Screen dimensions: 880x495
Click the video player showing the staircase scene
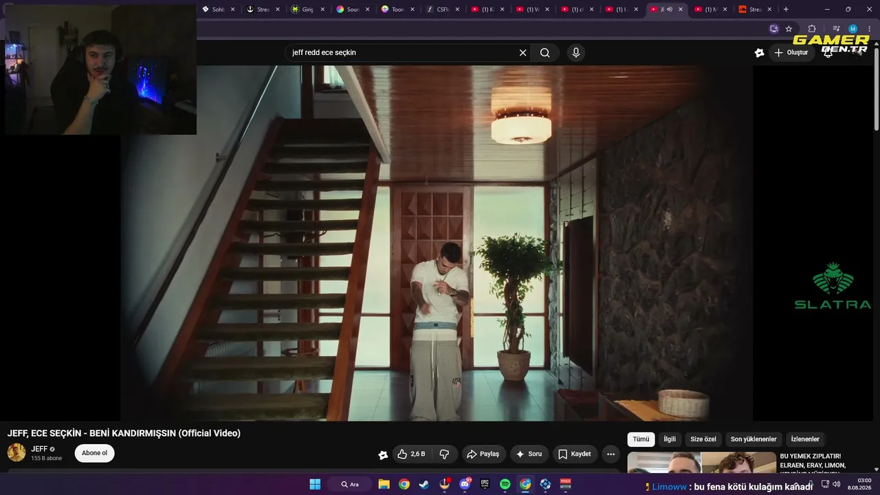point(437,243)
